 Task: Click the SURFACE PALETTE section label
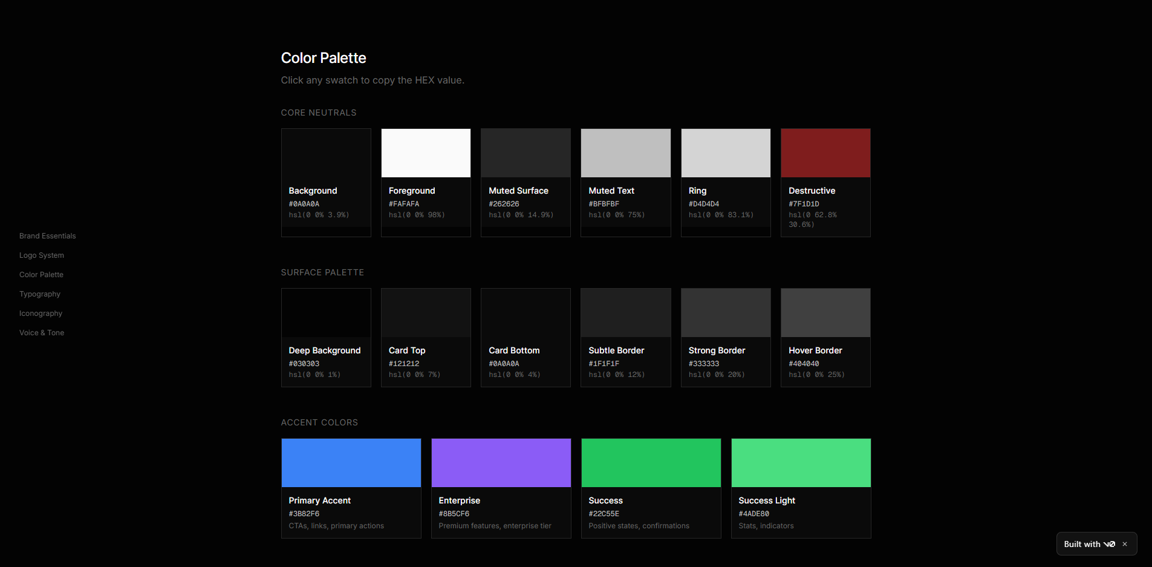[x=322, y=272]
